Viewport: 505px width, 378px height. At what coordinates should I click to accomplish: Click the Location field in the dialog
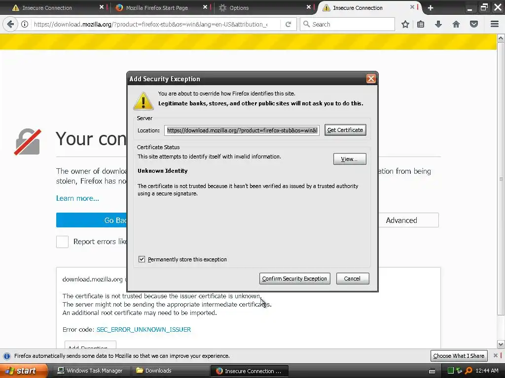[242, 130]
